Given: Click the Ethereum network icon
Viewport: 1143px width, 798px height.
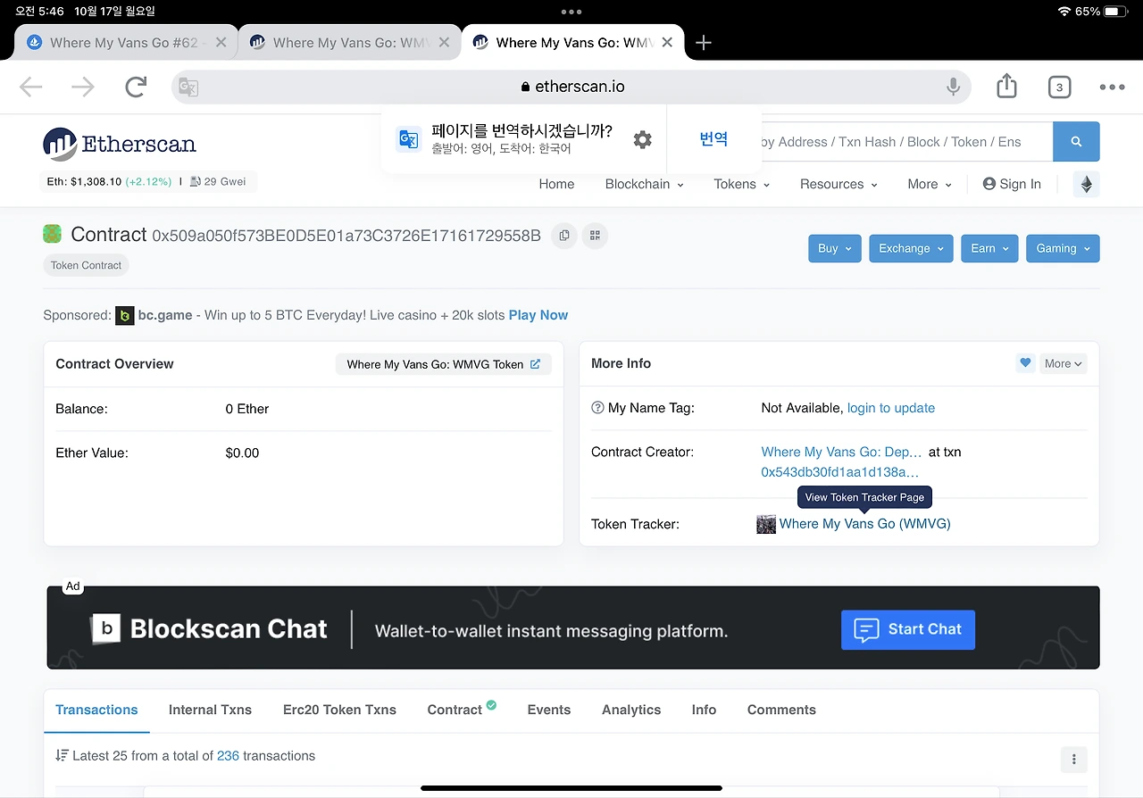Looking at the screenshot, I should tap(1087, 184).
